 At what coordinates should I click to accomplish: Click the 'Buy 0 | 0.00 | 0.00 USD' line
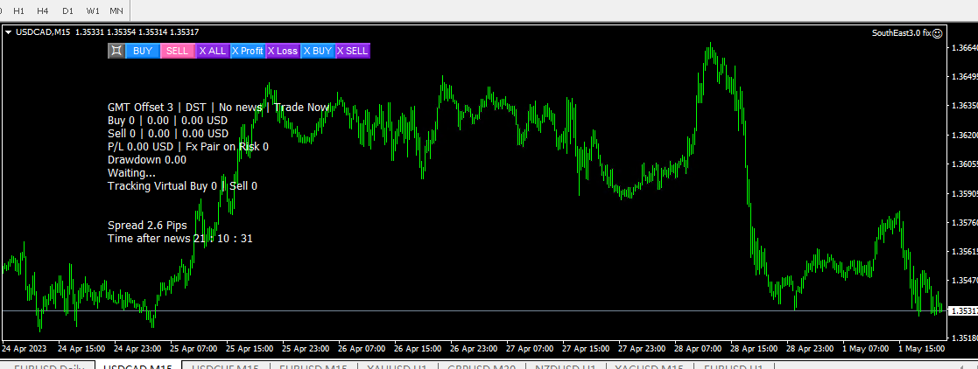[168, 121]
